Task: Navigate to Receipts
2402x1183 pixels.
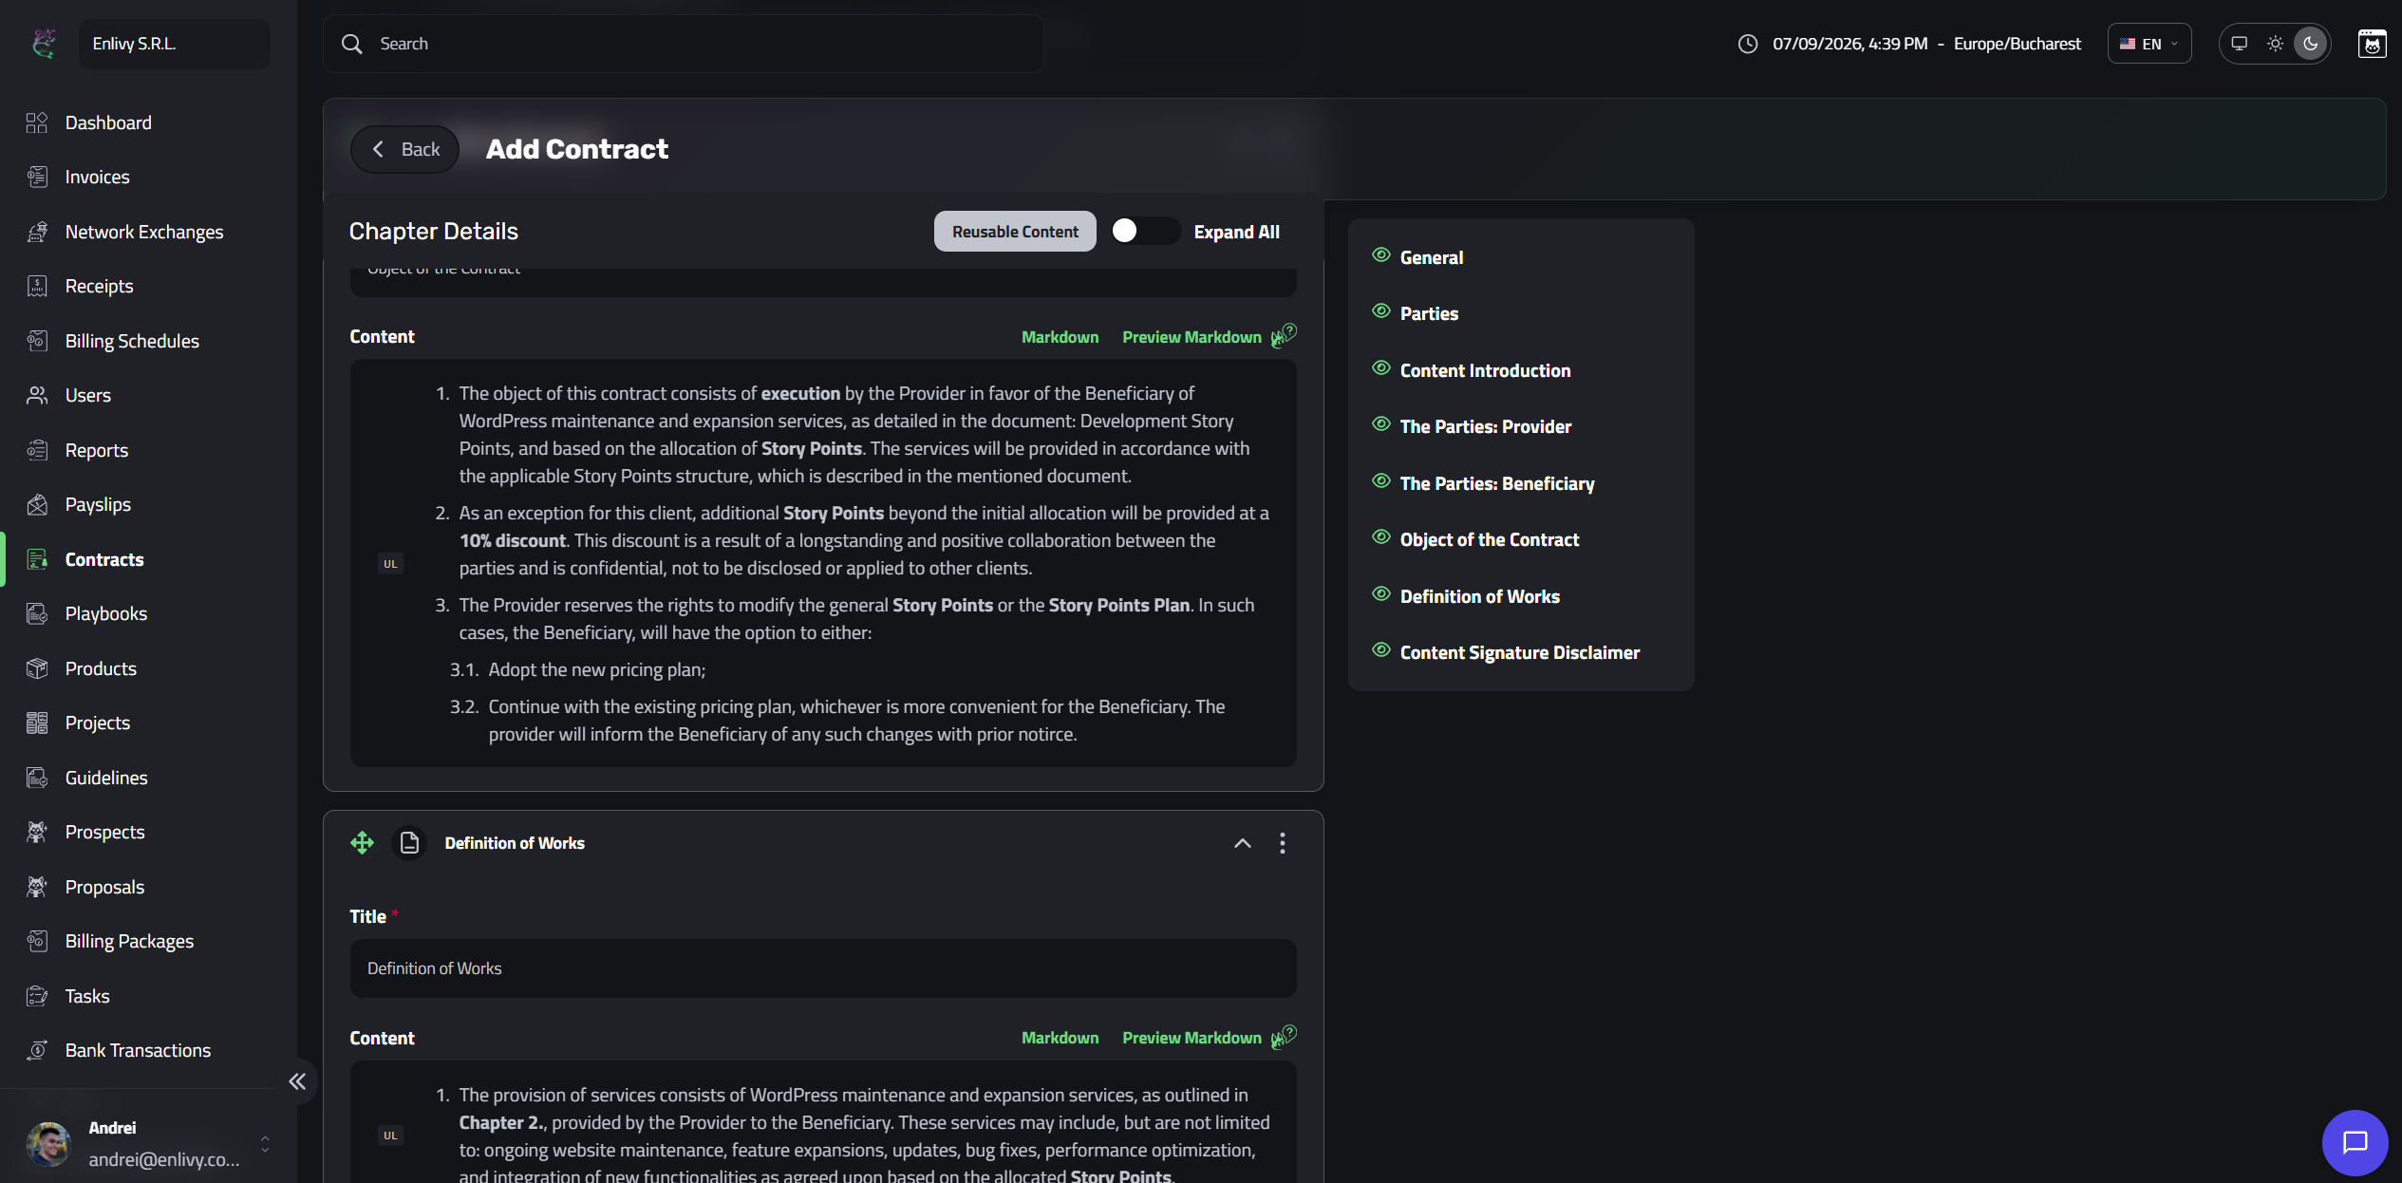Action: [99, 286]
